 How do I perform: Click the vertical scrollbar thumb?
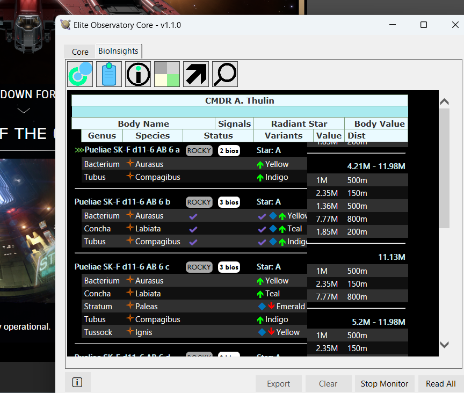(445, 168)
